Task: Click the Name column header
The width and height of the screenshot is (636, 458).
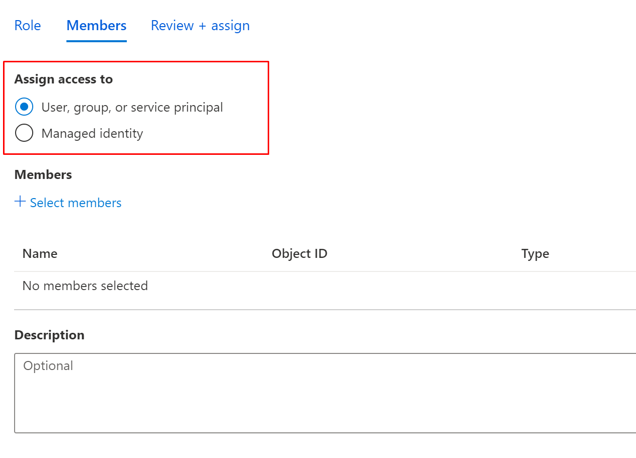Action: coord(40,253)
